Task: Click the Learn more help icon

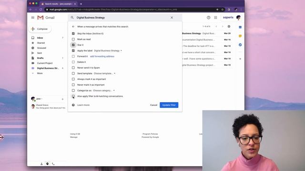Action: point(73,105)
